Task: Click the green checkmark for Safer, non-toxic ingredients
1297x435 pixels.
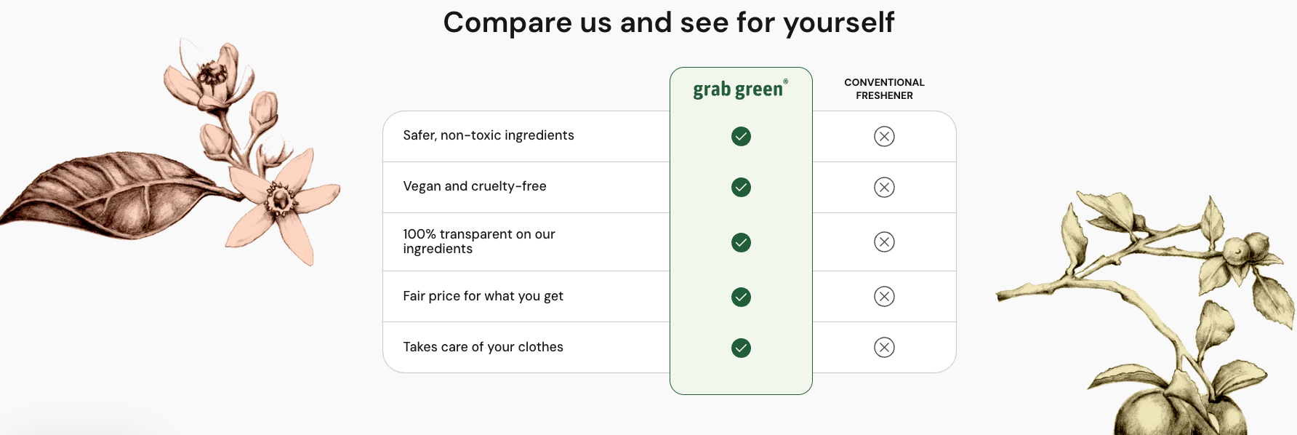Action: coord(741,136)
